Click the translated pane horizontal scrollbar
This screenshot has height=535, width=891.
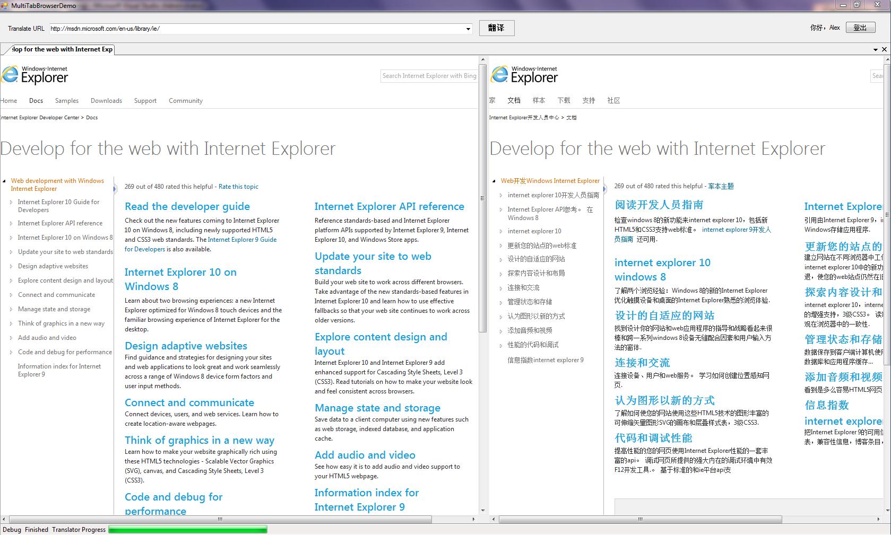click(x=640, y=519)
